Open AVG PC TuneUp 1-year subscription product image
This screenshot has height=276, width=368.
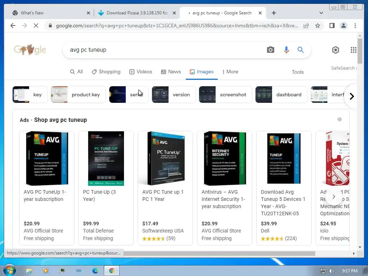tap(47, 158)
